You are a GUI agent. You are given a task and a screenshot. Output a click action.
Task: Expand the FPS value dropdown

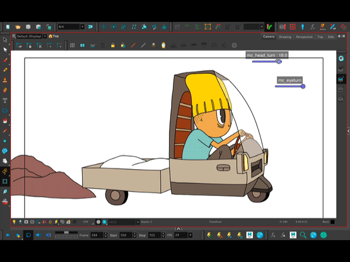(x=190, y=235)
